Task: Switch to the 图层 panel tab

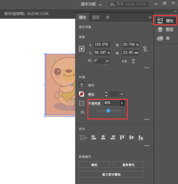Action: pyautogui.click(x=96, y=17)
